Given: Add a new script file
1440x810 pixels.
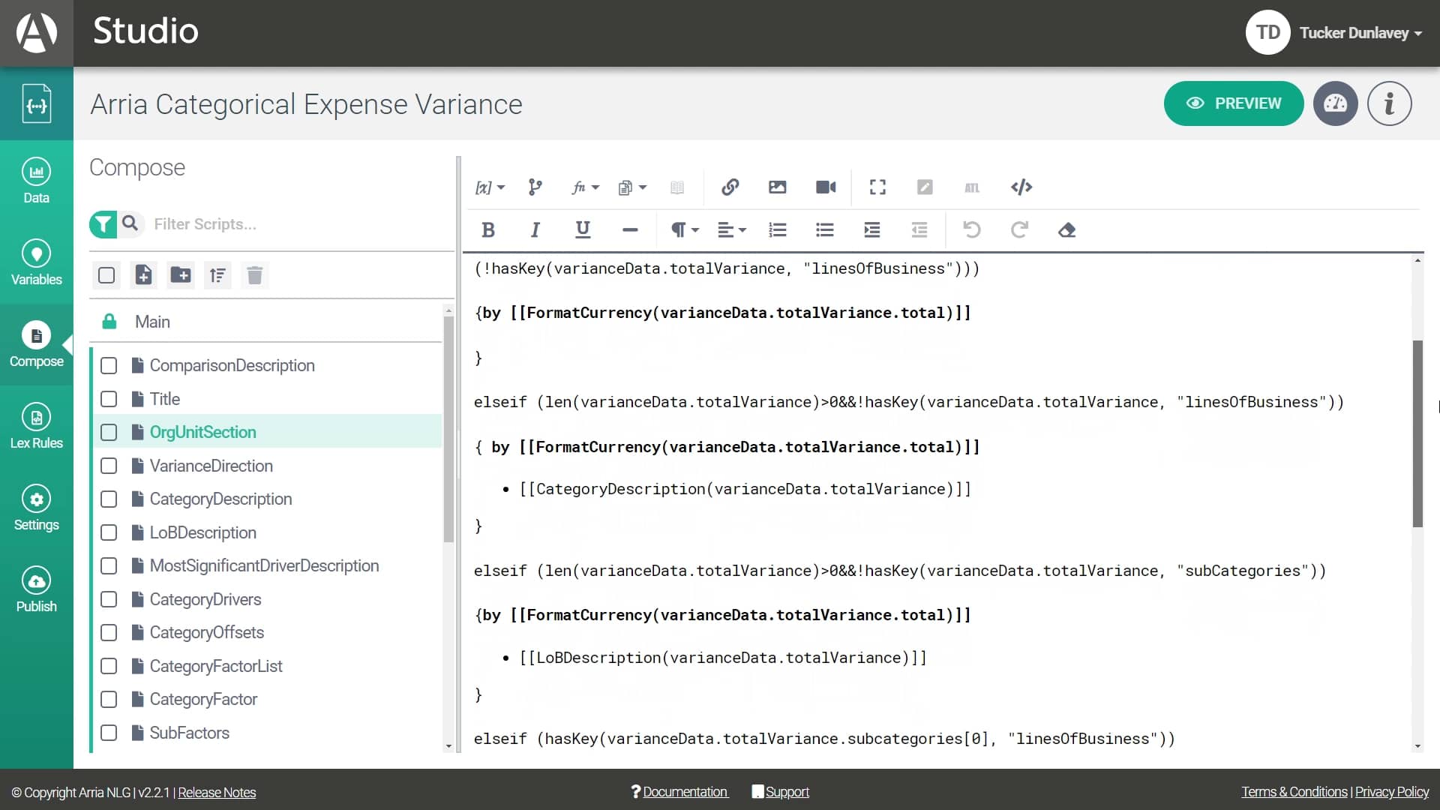Looking at the screenshot, I should [x=143, y=275].
